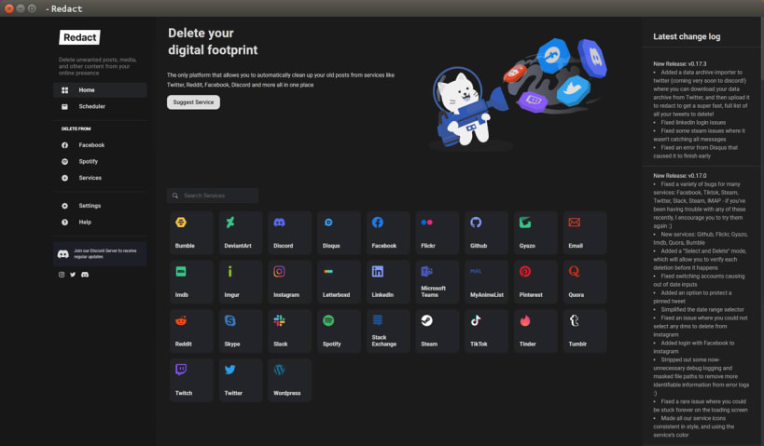
Task: Open the Letterboxd service tile
Action: click(x=340, y=282)
